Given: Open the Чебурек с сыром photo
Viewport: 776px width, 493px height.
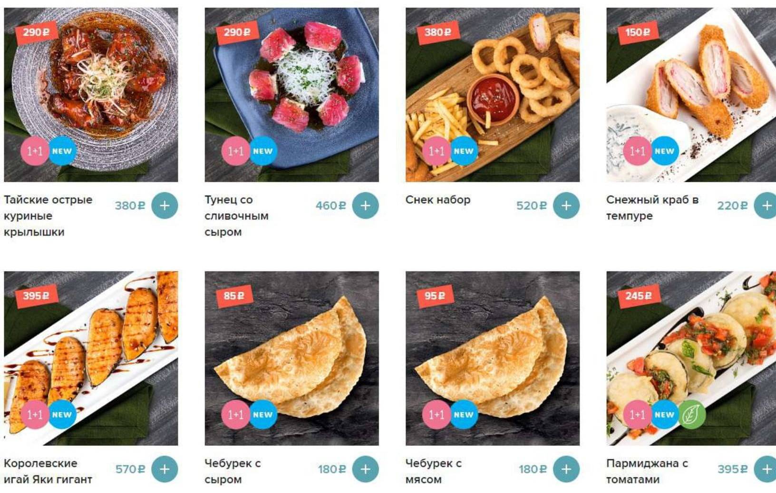Looking at the screenshot, I should pyautogui.click(x=291, y=358).
